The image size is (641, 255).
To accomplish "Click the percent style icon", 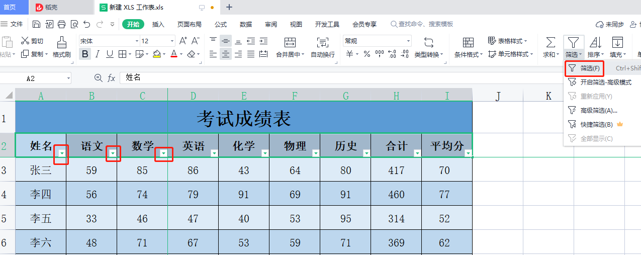I will pos(367,54).
